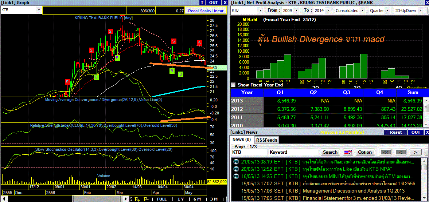This screenshot has height=202, width=429.
Task: Click the Previous 12 Month(s) label
Action: (342, 132)
